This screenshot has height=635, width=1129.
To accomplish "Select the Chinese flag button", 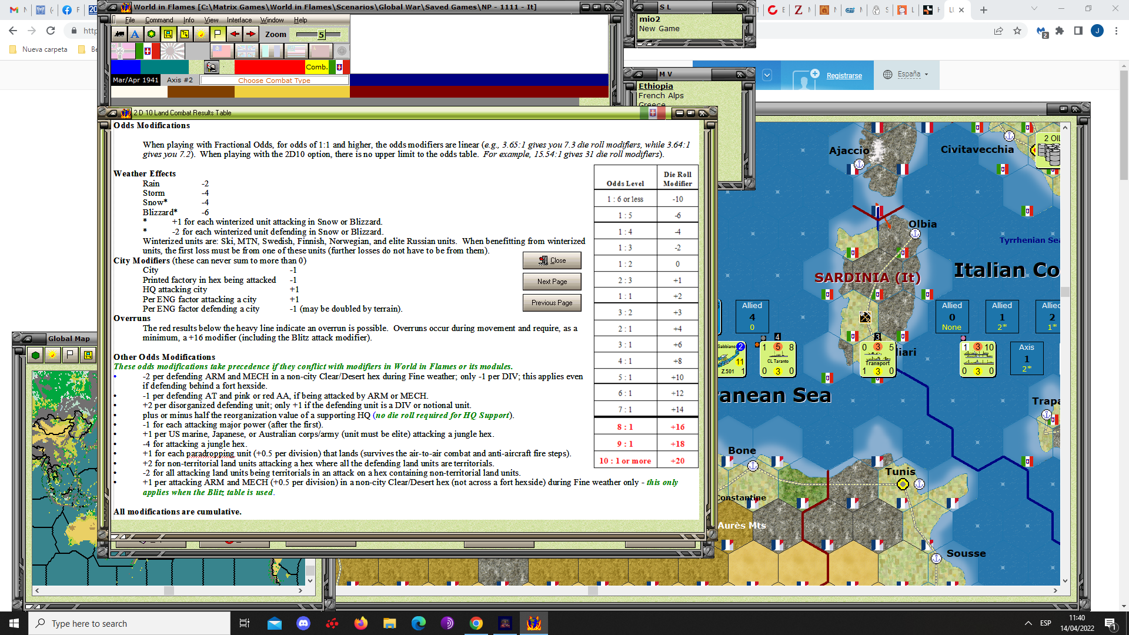I will click(222, 51).
